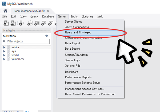Viewport: 160px width, 112px height.
Task: Refresh the schemas list
Action: coord(47,36)
